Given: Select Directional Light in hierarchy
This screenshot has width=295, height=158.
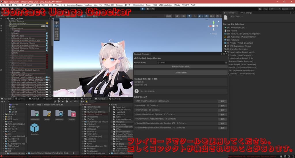Looking at the screenshot, I should click(19, 24).
